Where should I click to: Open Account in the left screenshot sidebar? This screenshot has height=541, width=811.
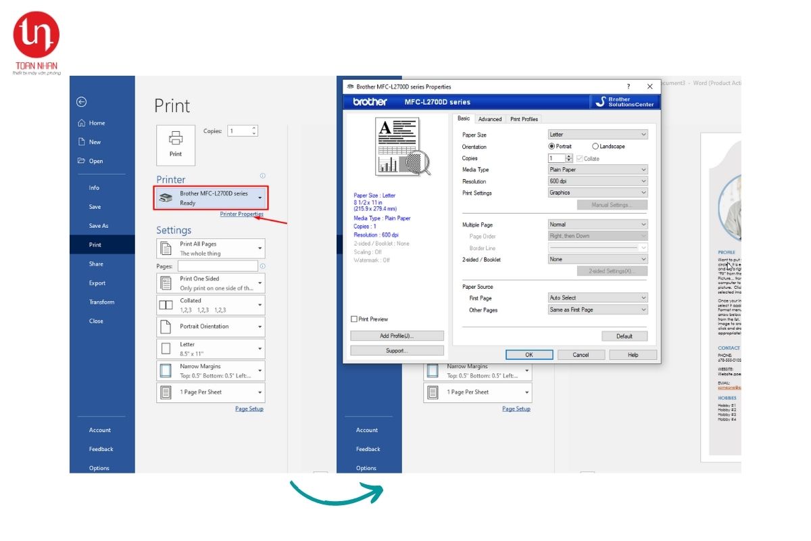pos(100,430)
